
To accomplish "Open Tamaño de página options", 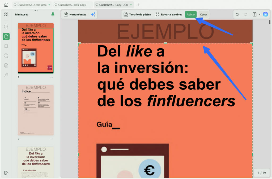I will click(x=137, y=14).
